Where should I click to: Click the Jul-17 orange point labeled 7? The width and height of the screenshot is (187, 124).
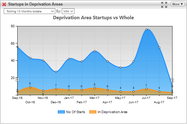(x=146, y=89)
